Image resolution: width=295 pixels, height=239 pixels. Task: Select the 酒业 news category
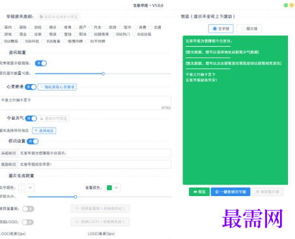click(x=20, y=35)
